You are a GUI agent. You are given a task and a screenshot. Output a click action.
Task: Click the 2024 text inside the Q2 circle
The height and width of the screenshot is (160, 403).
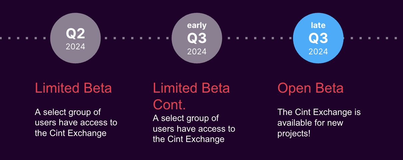pos(75,46)
